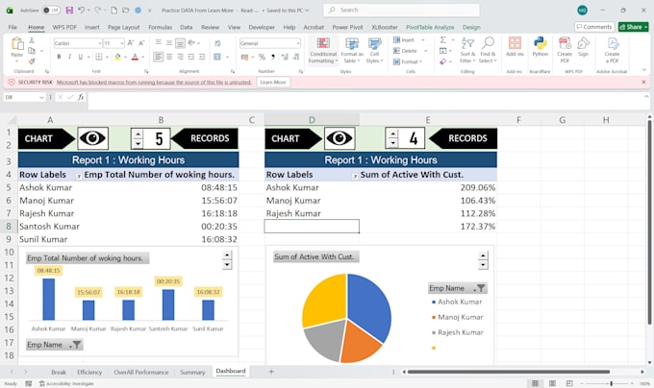Click the Increase Font Size icon
Screen dimensions: 654x388
pos(131,43)
